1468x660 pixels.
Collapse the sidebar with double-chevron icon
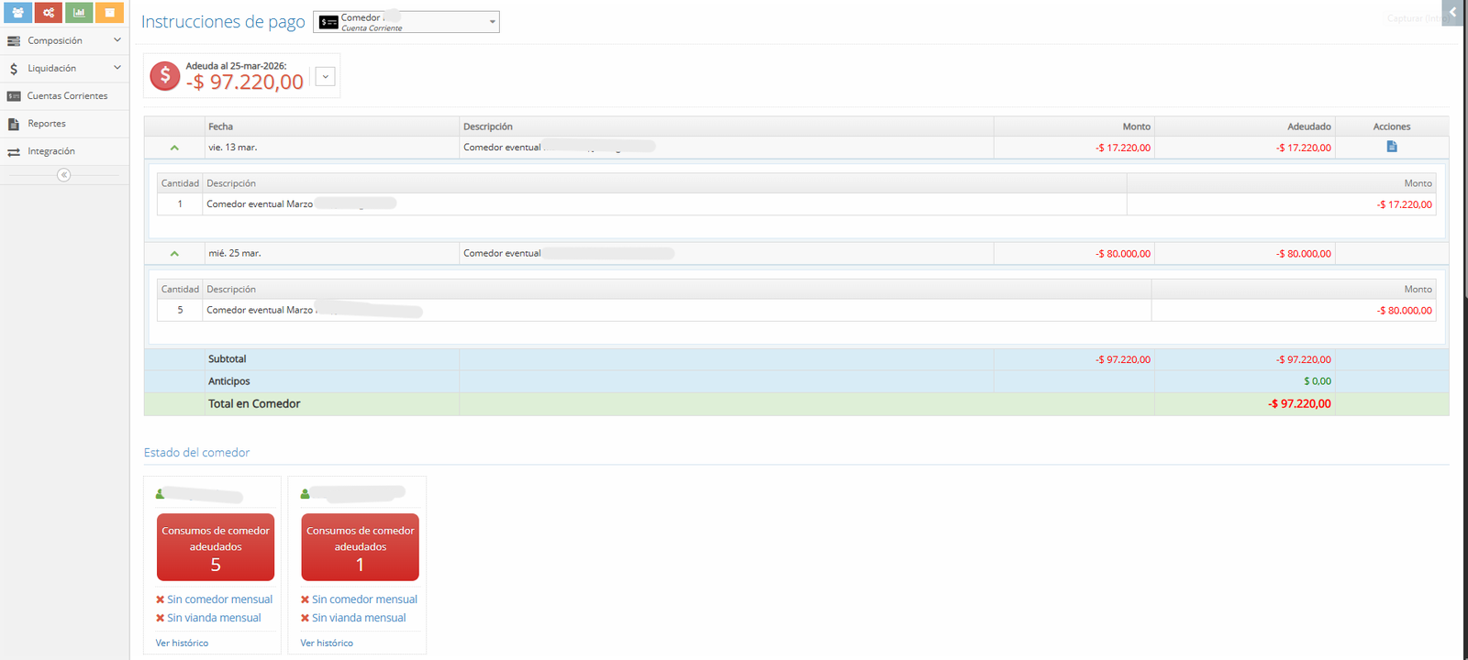[x=63, y=175]
